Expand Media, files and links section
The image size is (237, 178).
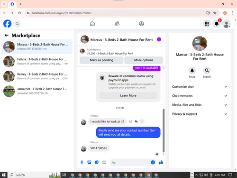[x=200, y=105]
